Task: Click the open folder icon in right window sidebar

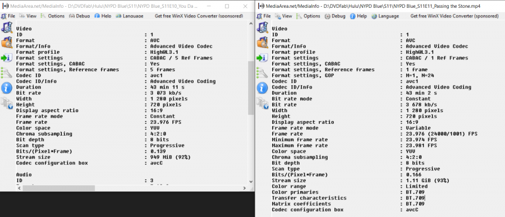Action: click(263, 43)
